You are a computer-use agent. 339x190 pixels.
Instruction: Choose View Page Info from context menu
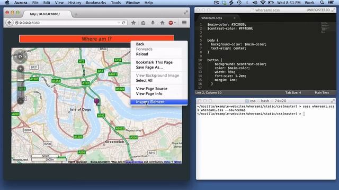[x=159, y=94]
